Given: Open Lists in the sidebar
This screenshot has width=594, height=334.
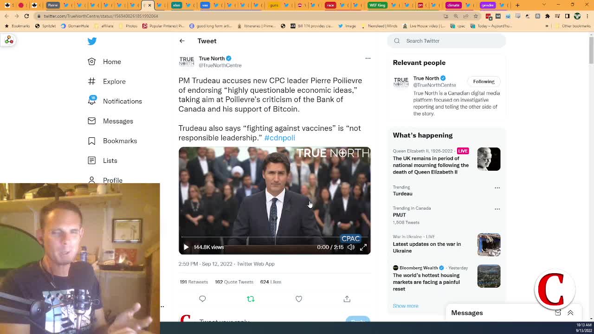Looking at the screenshot, I should [x=103, y=161].
